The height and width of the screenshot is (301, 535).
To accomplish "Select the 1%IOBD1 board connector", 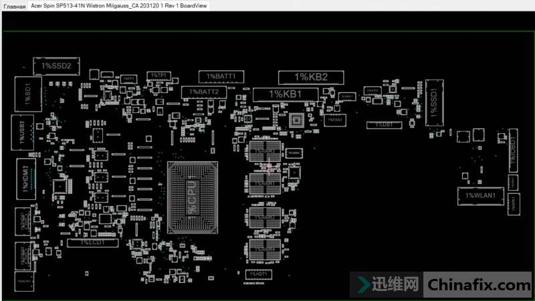I will coord(513,150).
